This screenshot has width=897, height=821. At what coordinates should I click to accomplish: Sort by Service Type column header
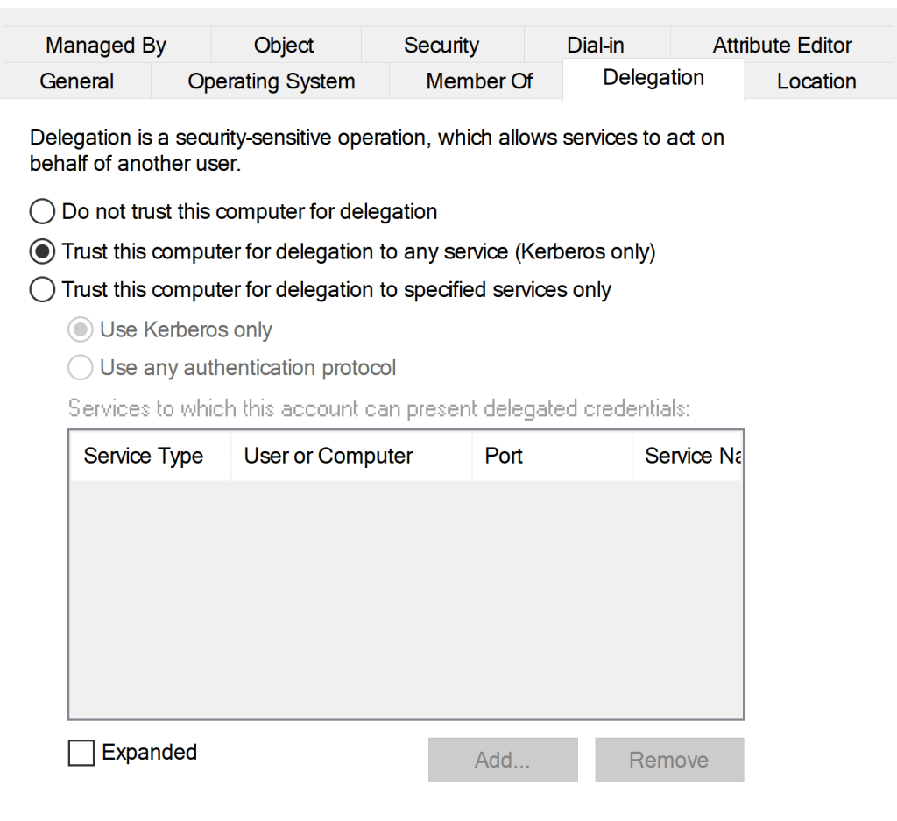[x=144, y=456]
